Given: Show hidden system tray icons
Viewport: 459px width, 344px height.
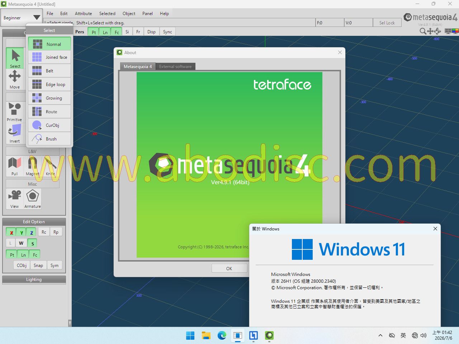Looking at the screenshot, I should point(380,335).
